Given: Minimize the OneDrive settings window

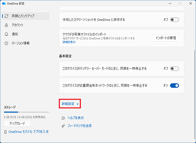Looking at the screenshot, I should coord(170,4).
